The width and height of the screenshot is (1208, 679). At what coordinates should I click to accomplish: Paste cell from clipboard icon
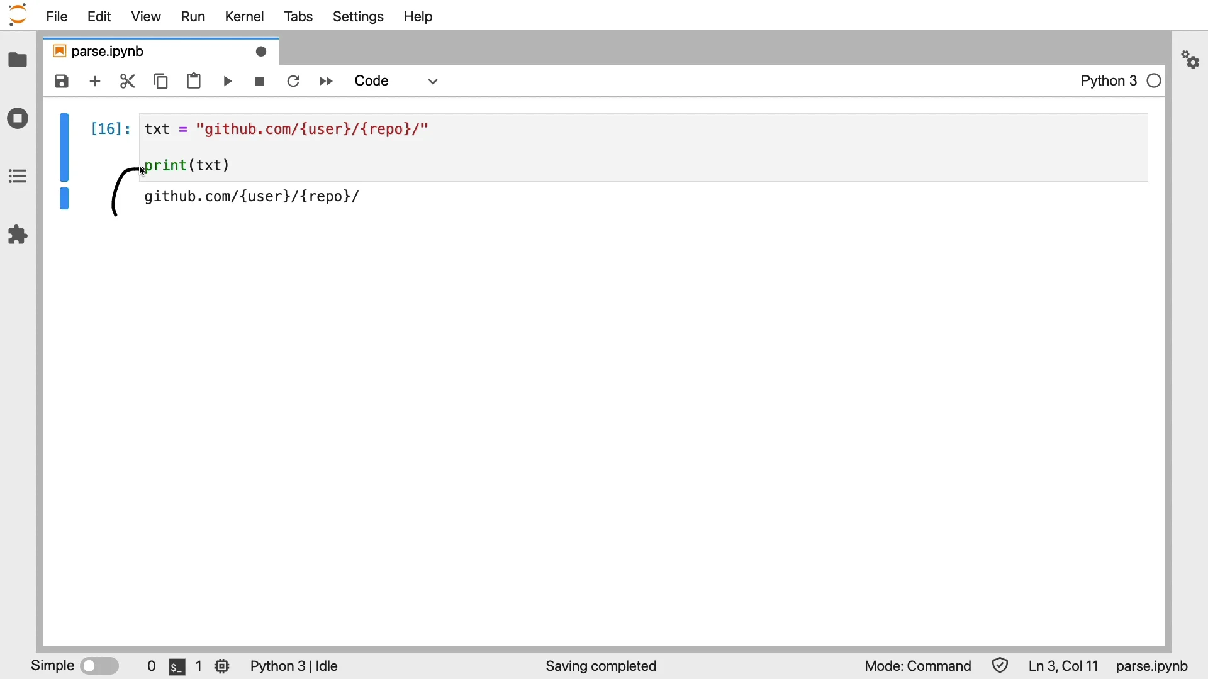[194, 82]
